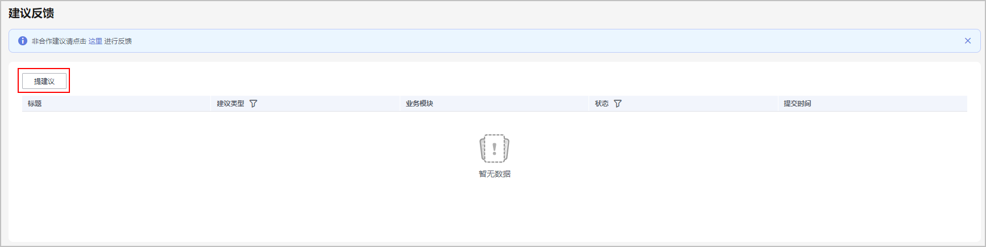The image size is (986, 247).
Task: Open the 这里 feedback link
Action: pos(96,41)
